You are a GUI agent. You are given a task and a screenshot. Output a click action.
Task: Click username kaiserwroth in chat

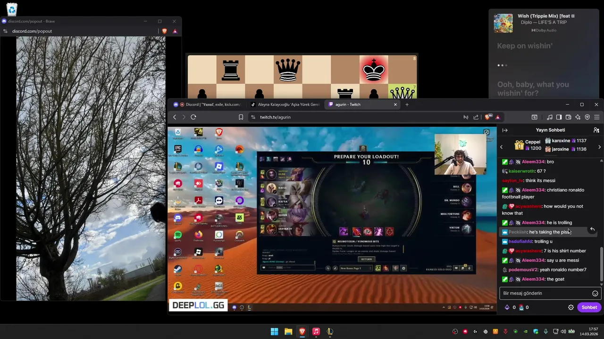tap(521, 171)
